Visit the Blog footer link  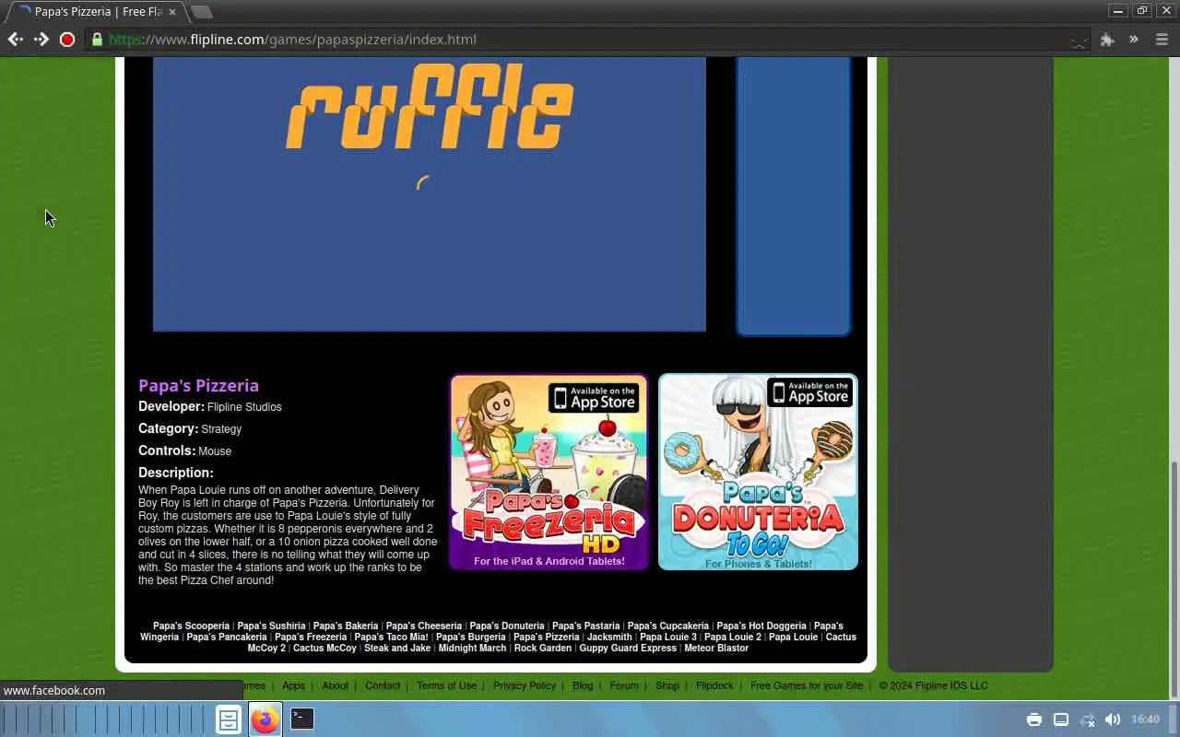click(583, 685)
